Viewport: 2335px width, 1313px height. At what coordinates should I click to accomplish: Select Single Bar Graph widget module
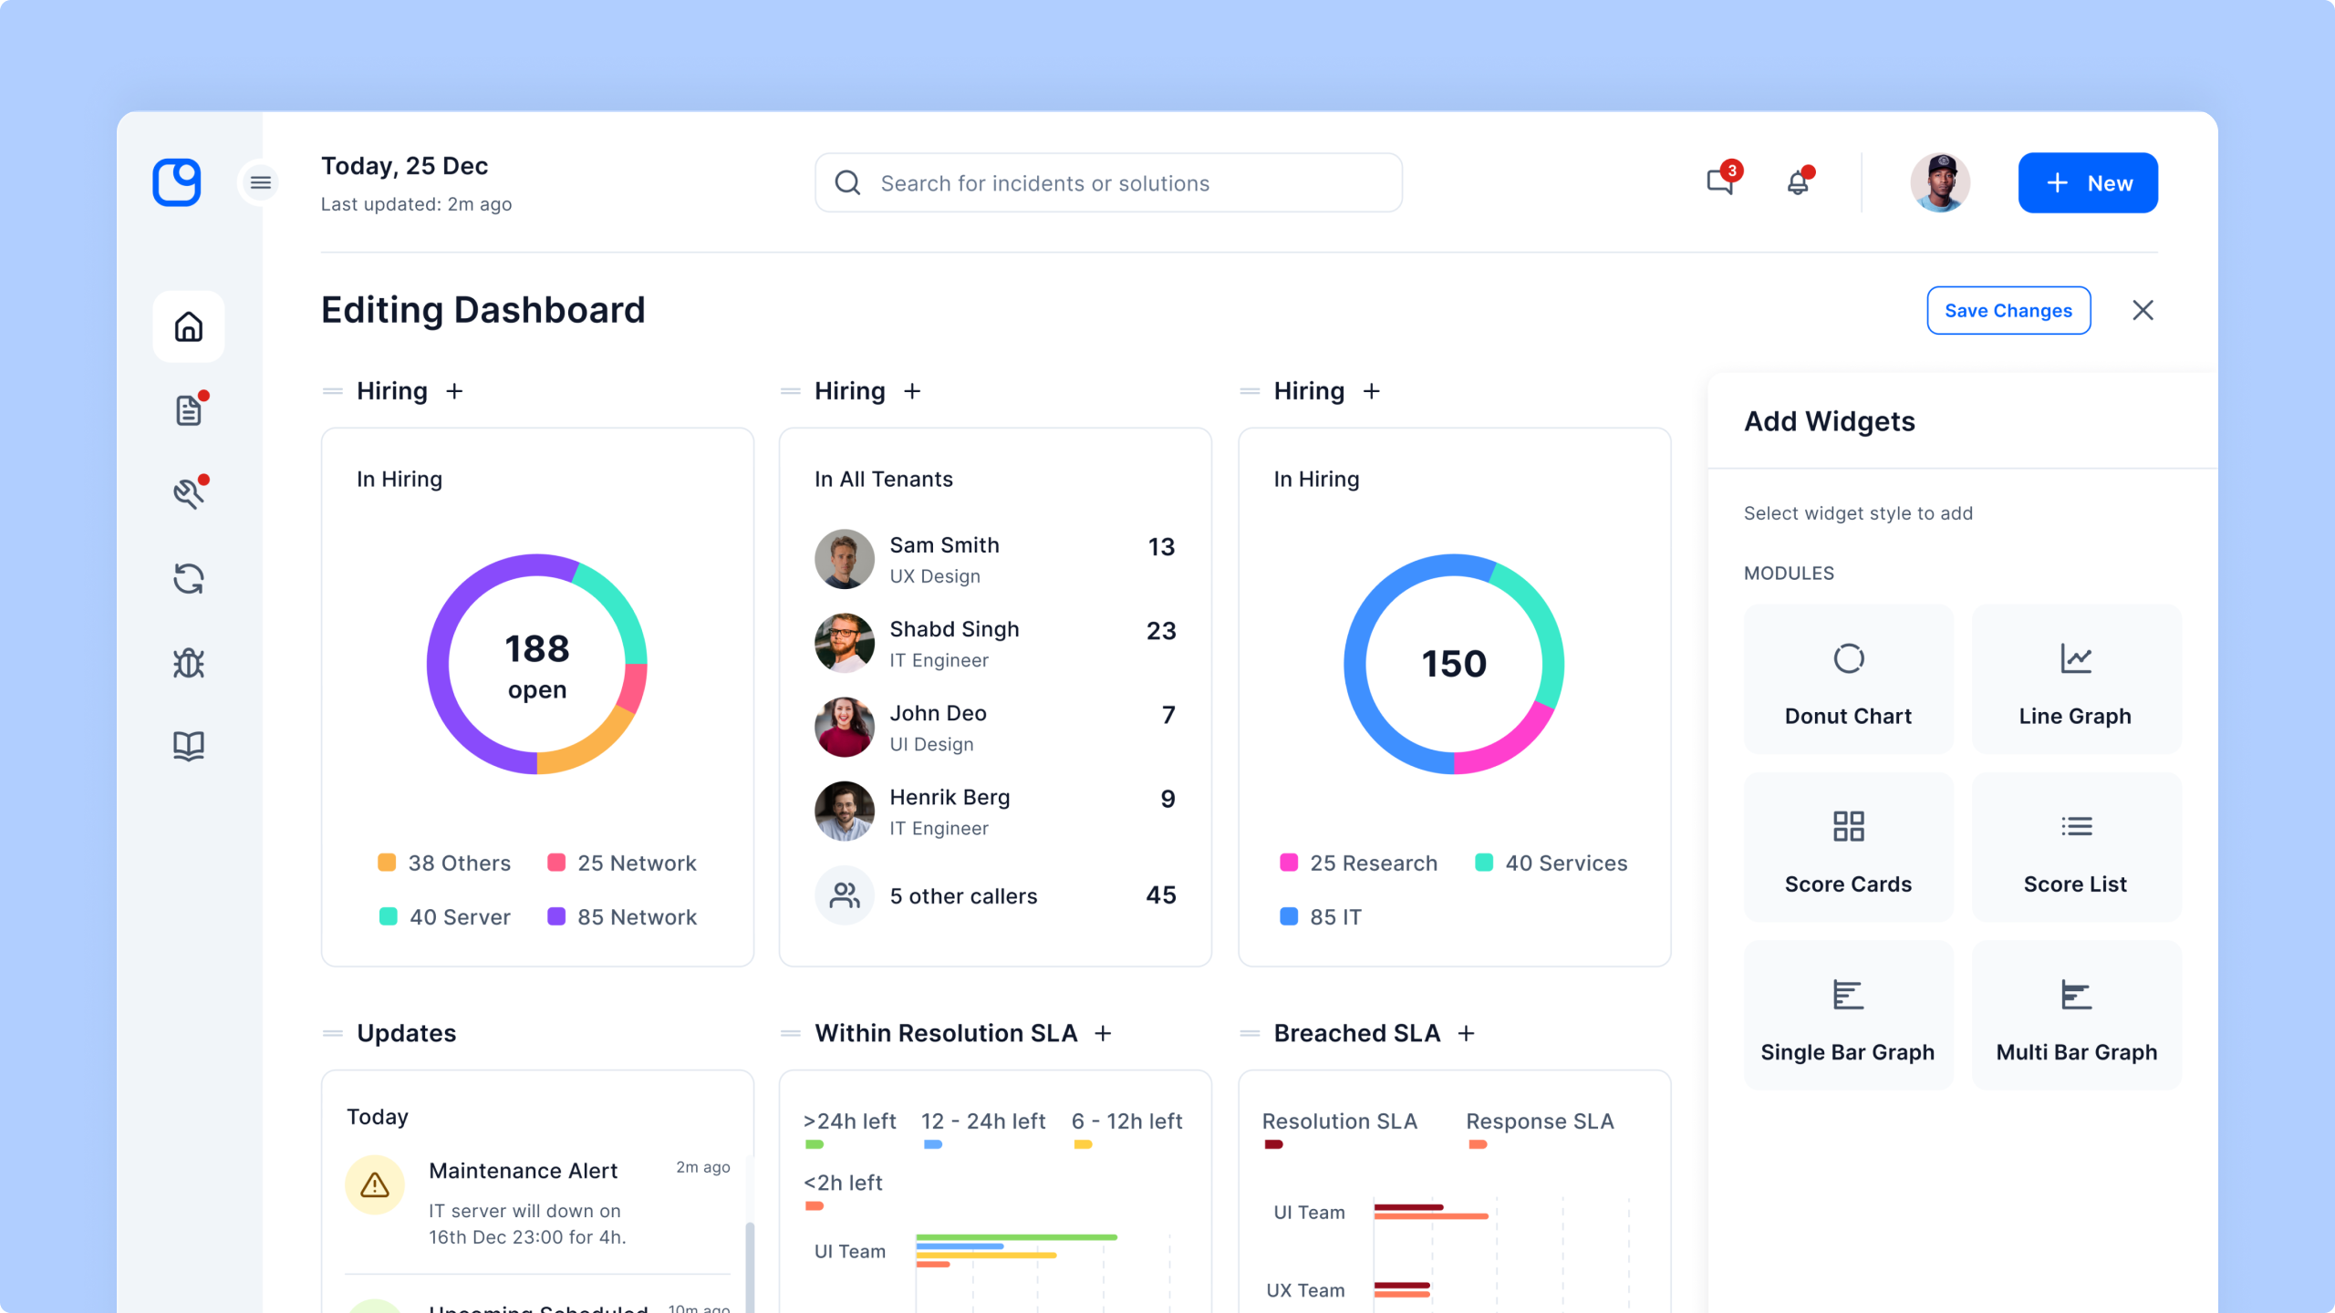(x=1849, y=1015)
